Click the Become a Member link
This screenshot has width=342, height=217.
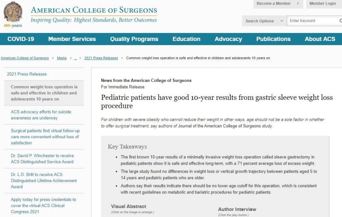[273, 4]
